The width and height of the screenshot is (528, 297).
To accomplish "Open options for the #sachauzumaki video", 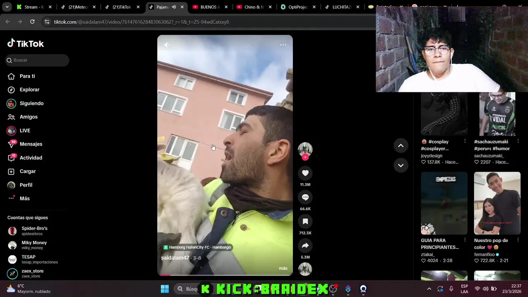I will pyautogui.click(x=518, y=141).
